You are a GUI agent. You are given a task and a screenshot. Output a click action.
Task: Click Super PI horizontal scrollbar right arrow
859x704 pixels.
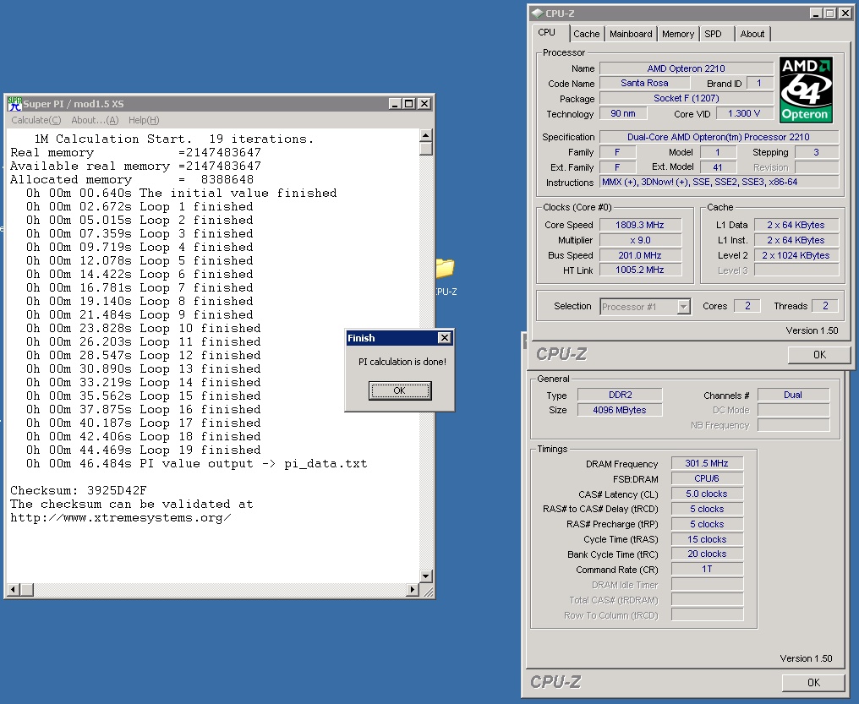tap(413, 590)
